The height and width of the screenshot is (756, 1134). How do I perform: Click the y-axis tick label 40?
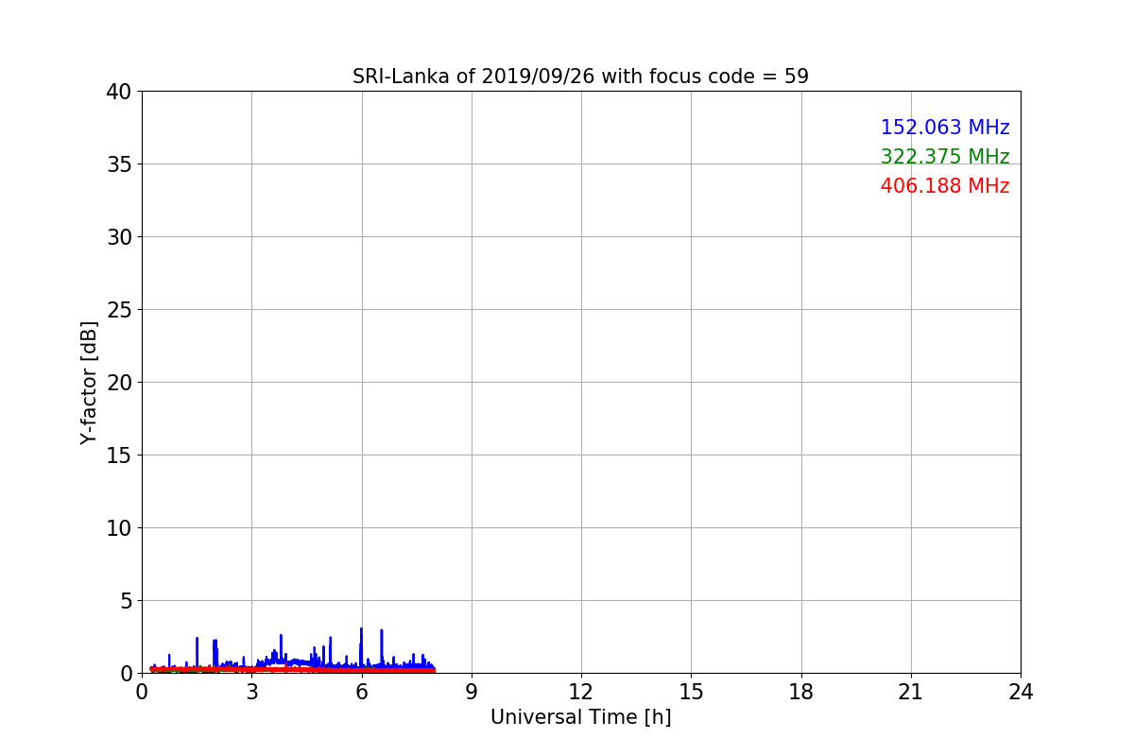[119, 92]
